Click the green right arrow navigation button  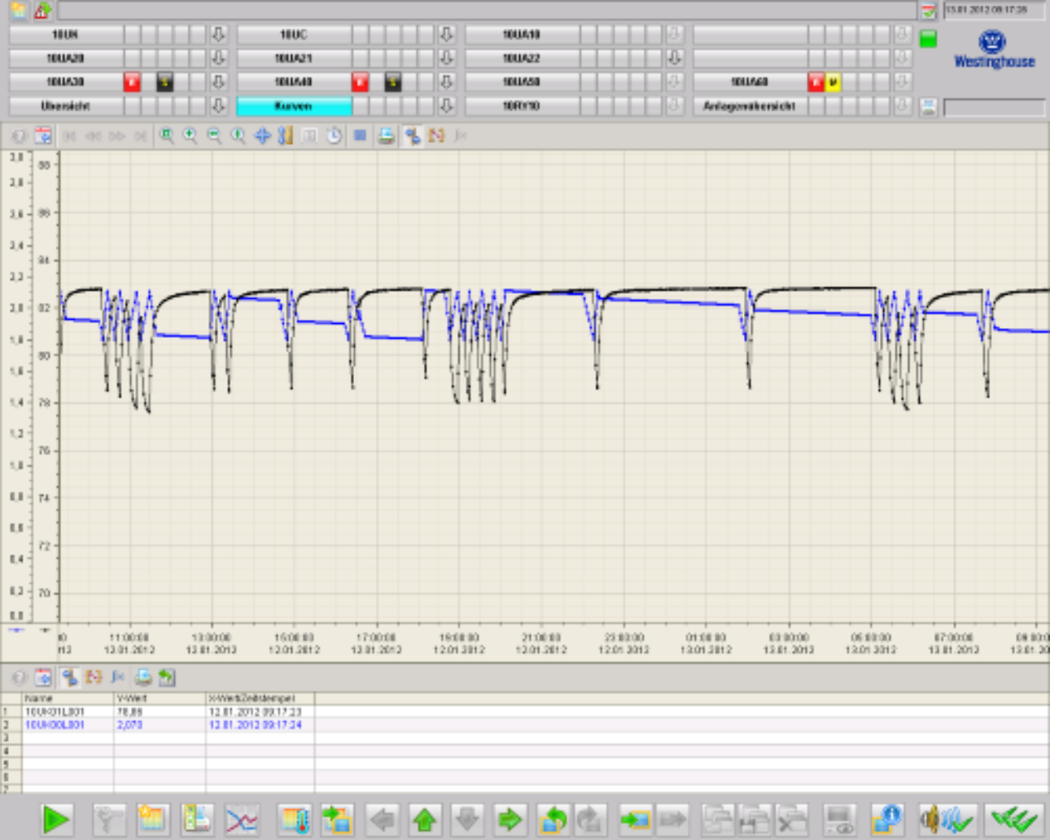click(x=510, y=819)
